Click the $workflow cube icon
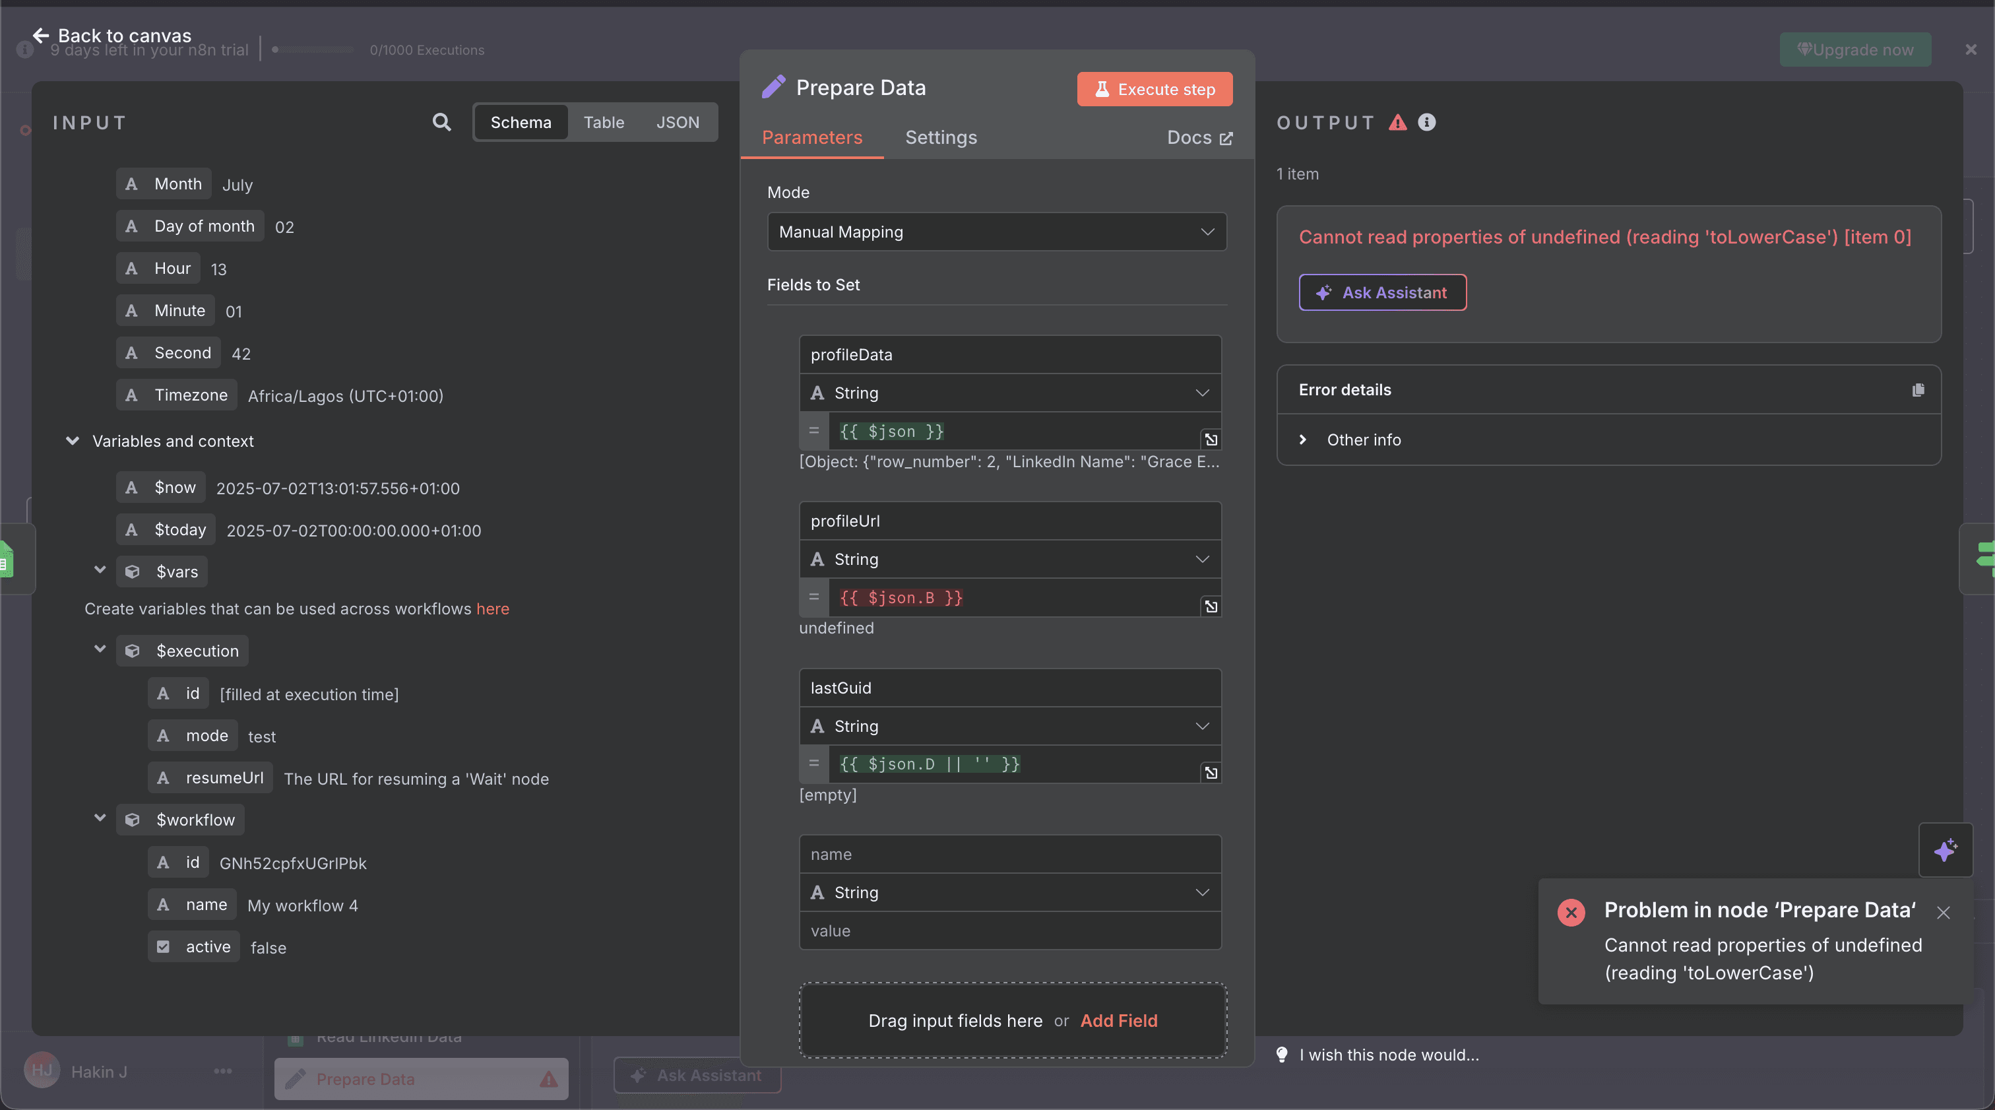 pyautogui.click(x=133, y=820)
